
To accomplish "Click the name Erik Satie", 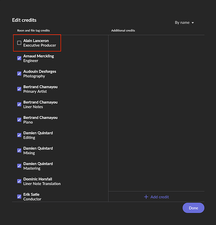I will pyautogui.click(x=31, y=194).
